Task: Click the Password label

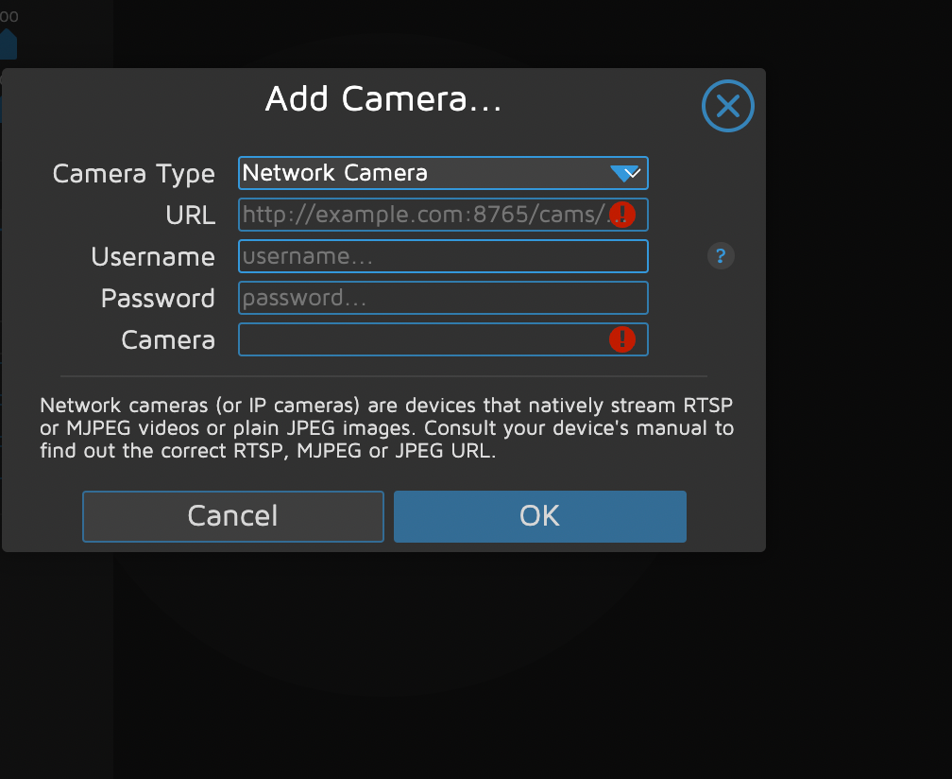Action: (158, 299)
